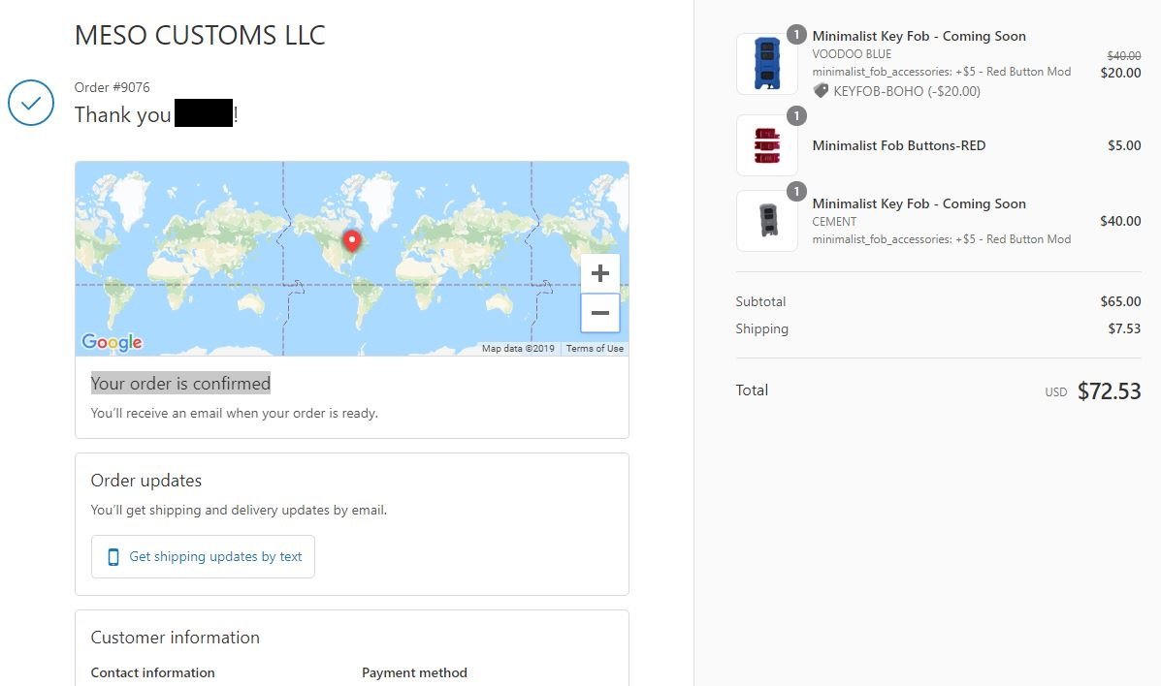Image resolution: width=1161 pixels, height=686 pixels.
Task: Click 'You'll get shipping and delivery updates' text
Action: pos(239,510)
